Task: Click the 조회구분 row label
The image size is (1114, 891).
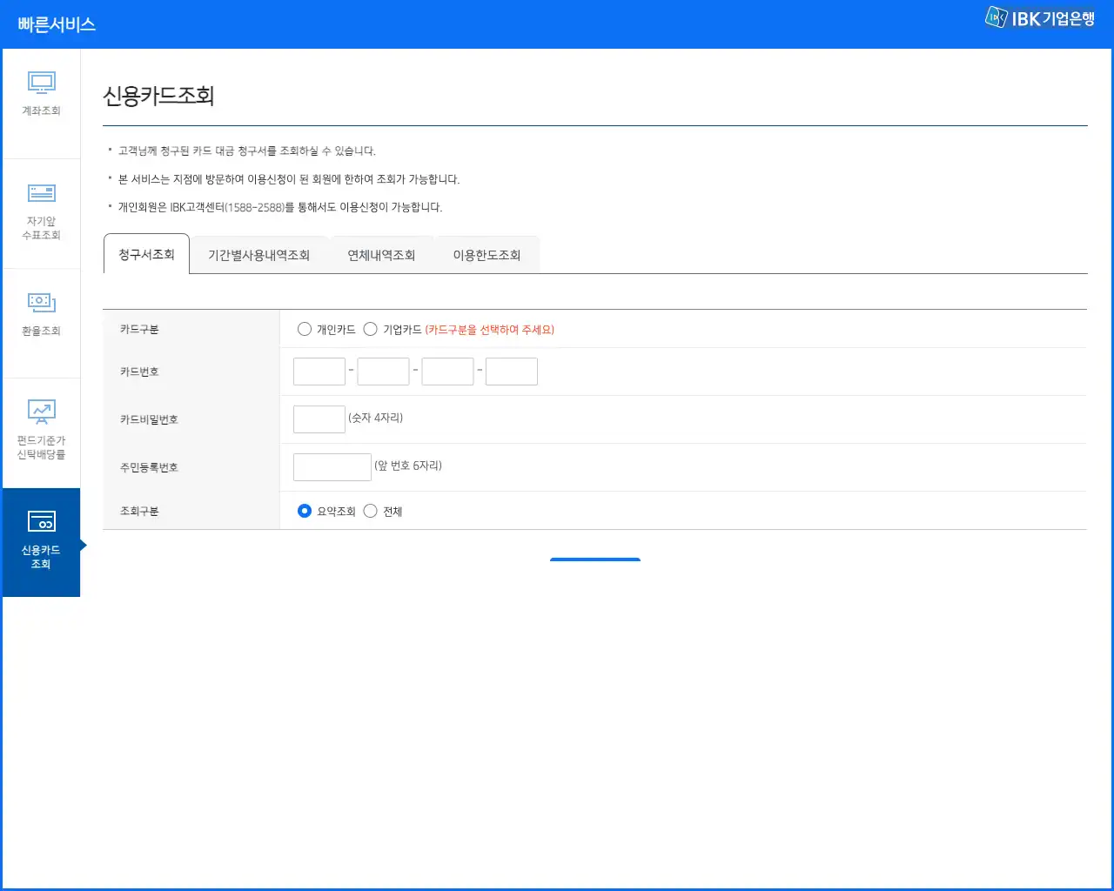Action: coord(139,511)
